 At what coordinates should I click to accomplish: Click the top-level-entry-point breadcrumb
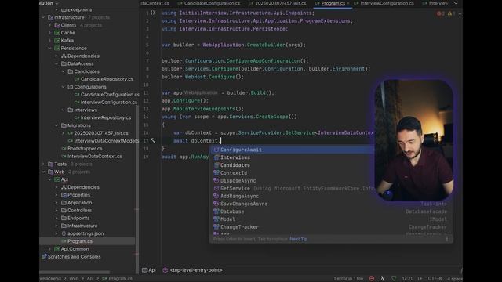click(x=192, y=270)
